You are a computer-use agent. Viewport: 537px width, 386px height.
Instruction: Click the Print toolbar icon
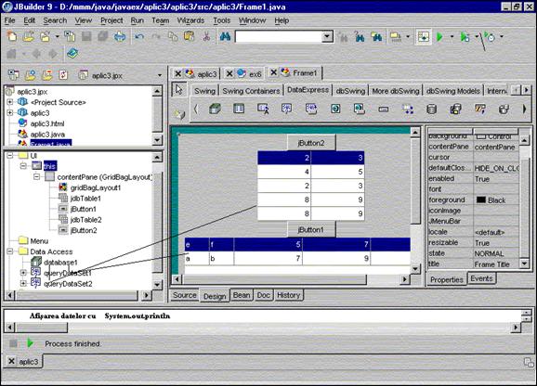(120, 36)
